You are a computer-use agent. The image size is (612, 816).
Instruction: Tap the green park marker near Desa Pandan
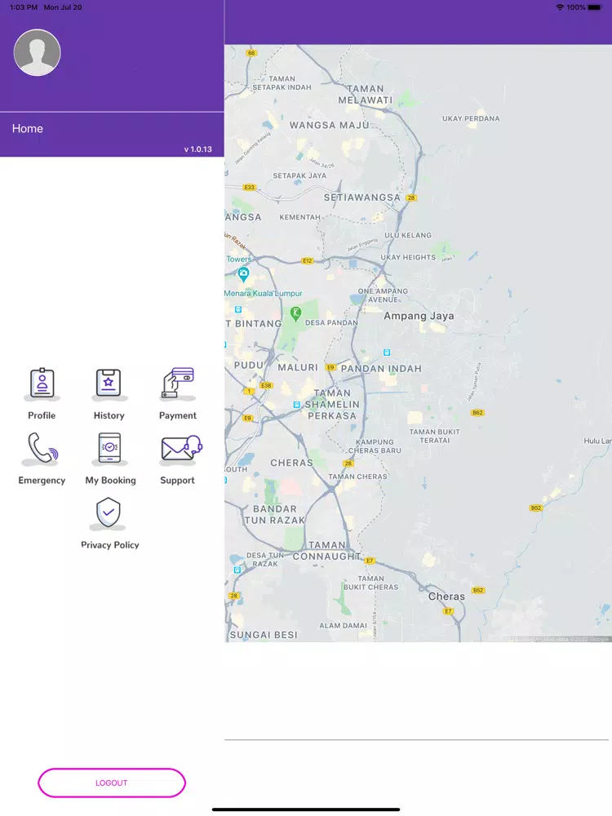click(x=295, y=314)
